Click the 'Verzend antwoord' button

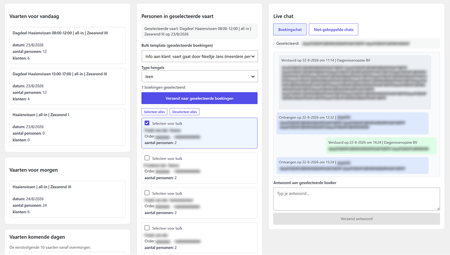point(357,219)
